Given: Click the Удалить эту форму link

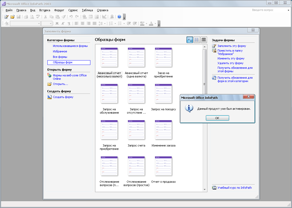Looking at the screenshot, I should click(x=230, y=63).
